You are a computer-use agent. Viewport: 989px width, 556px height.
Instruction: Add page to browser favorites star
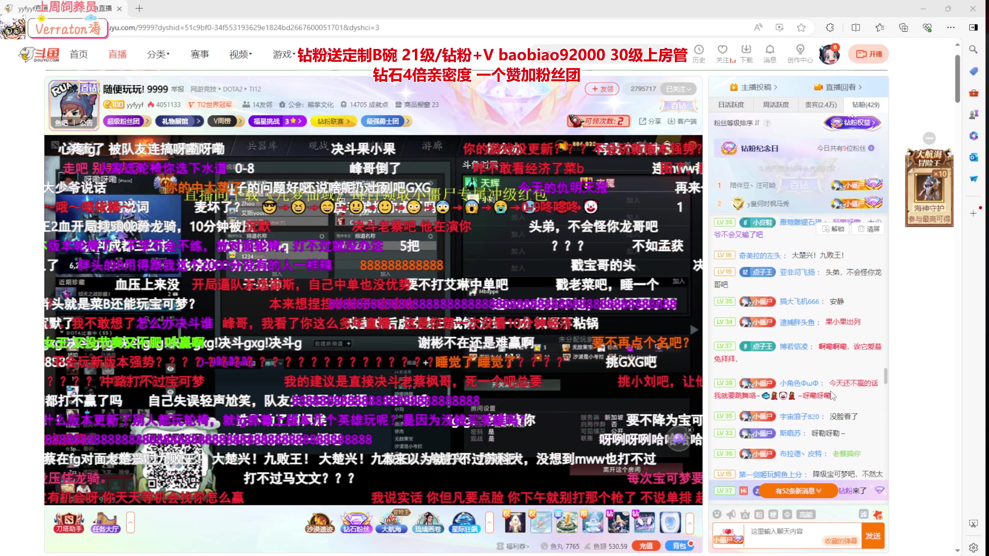801,27
